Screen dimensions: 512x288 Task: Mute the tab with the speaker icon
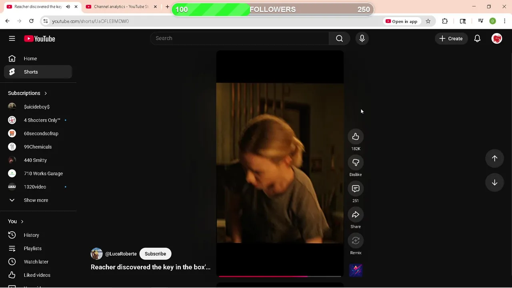[x=68, y=7]
